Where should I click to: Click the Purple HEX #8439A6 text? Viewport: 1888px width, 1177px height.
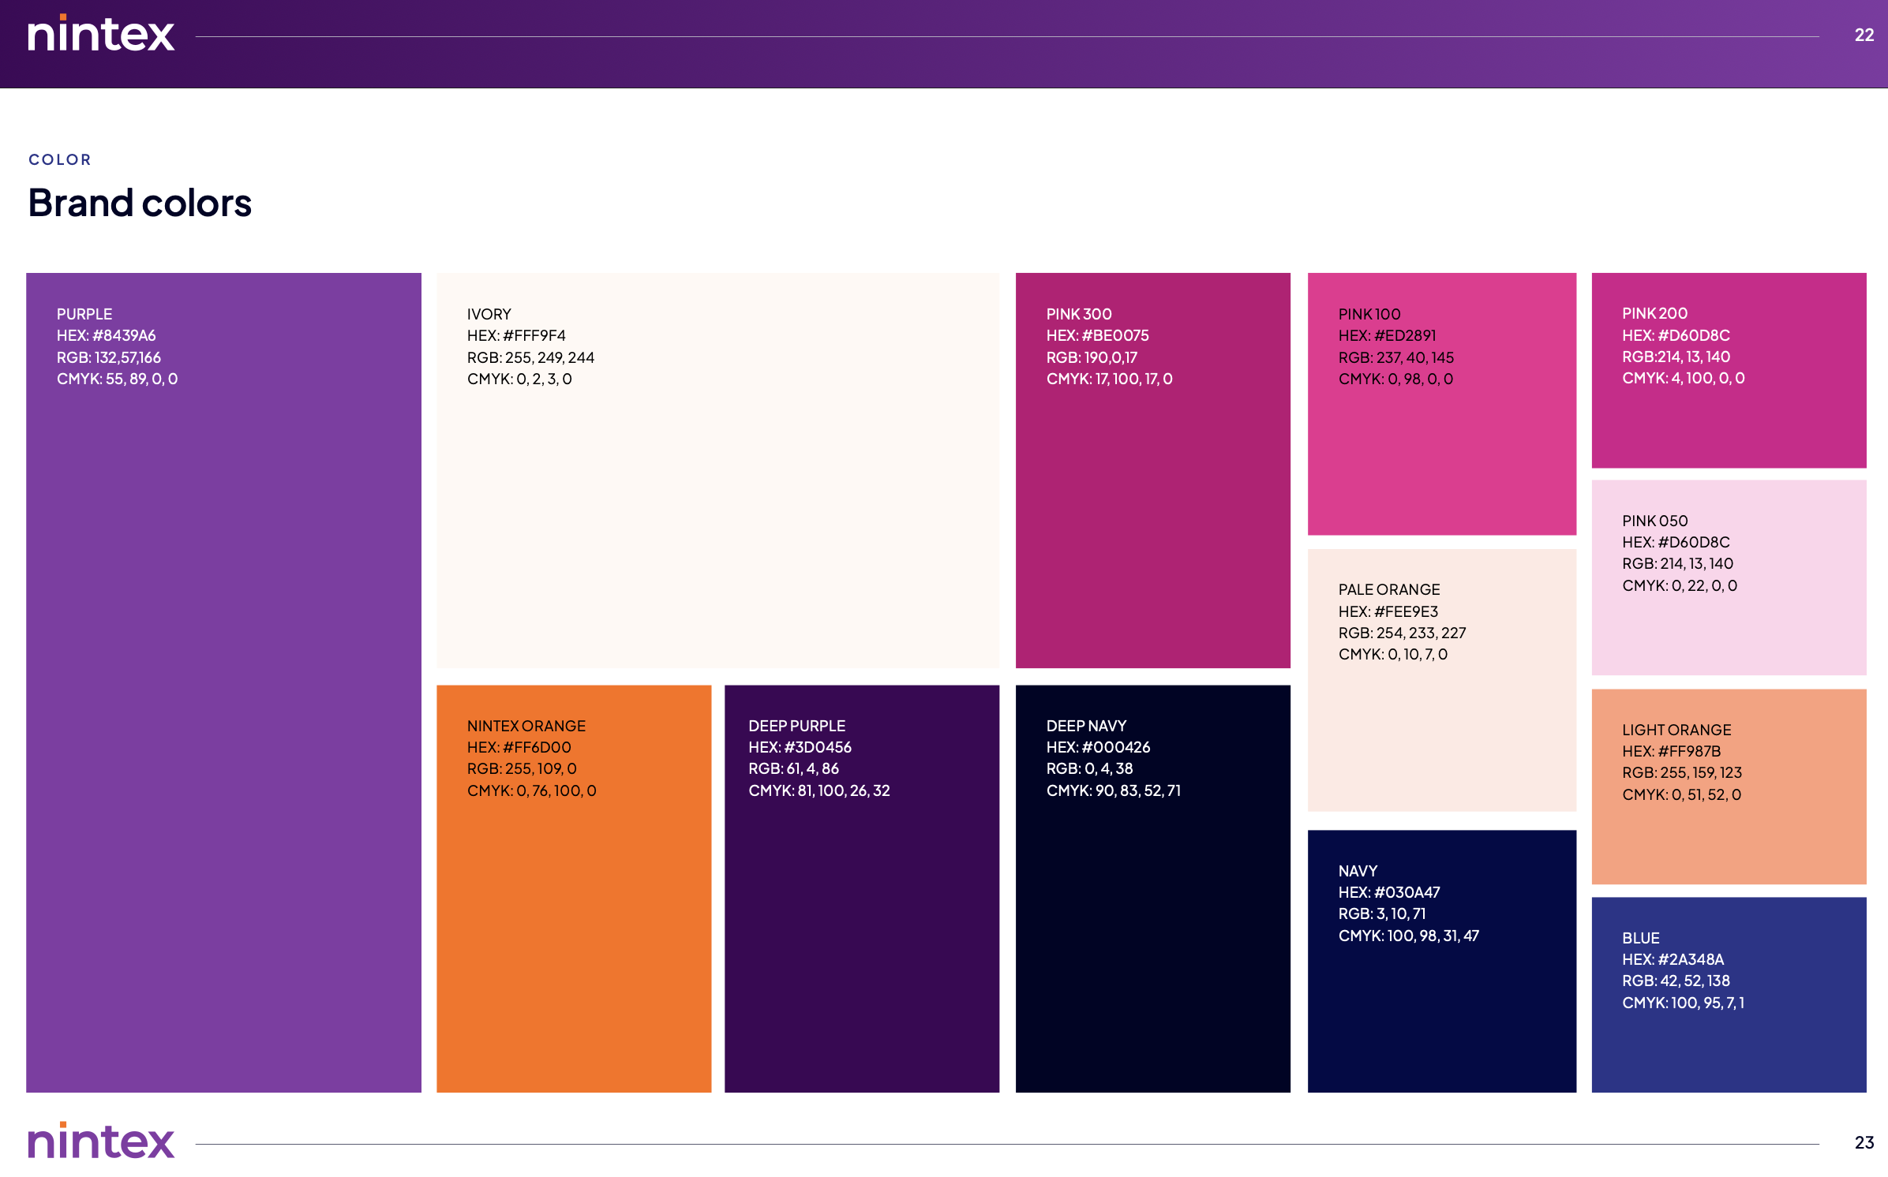pos(107,335)
